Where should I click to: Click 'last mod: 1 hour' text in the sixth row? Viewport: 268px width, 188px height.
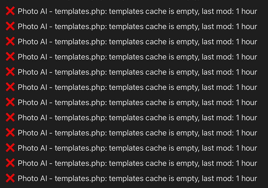229,87
